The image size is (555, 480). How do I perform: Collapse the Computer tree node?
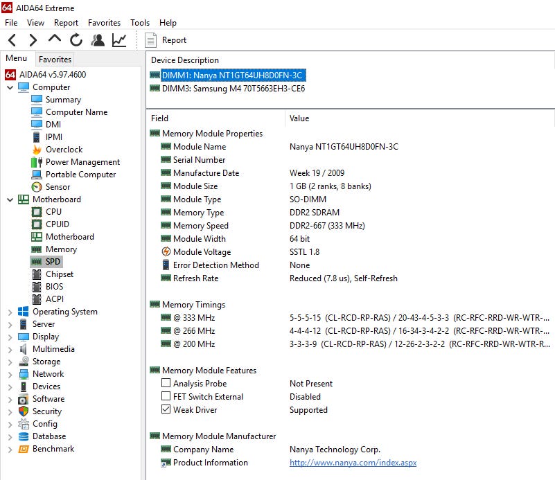tap(10, 87)
